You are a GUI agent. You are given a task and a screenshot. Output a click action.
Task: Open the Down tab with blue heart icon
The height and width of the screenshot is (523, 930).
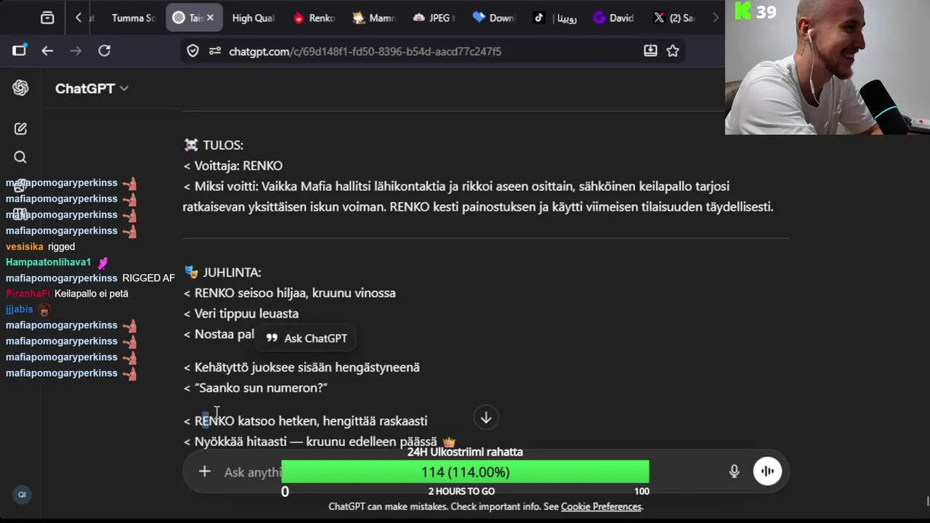(493, 17)
